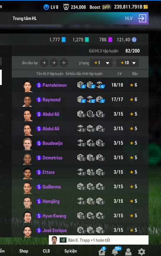Click the gold coins icon by 239,811.791B

(x=146, y=7)
